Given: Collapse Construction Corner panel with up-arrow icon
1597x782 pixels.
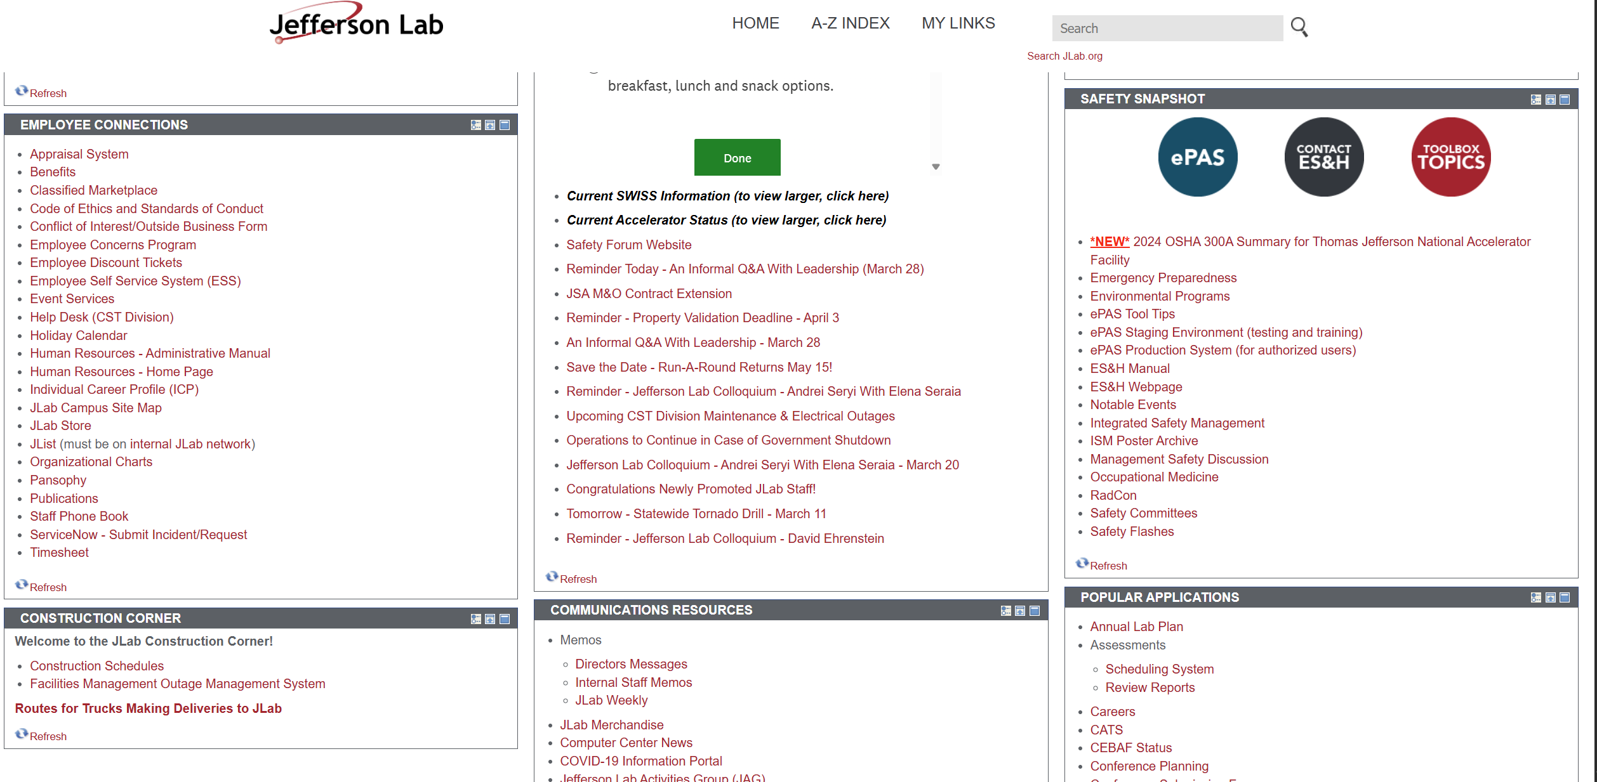Looking at the screenshot, I should (x=490, y=619).
